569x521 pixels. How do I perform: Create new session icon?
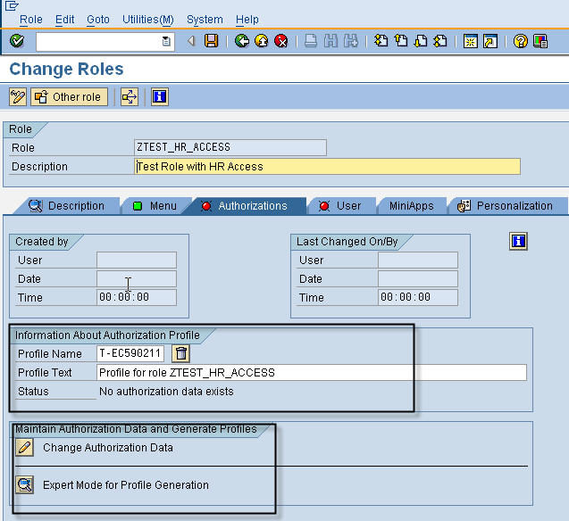(x=470, y=41)
